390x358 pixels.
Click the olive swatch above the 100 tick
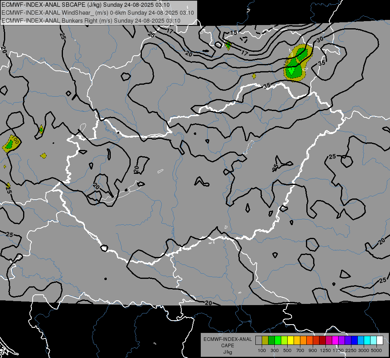click(x=265, y=340)
